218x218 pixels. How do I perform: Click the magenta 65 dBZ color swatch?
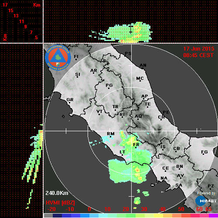tap(213, 215)
